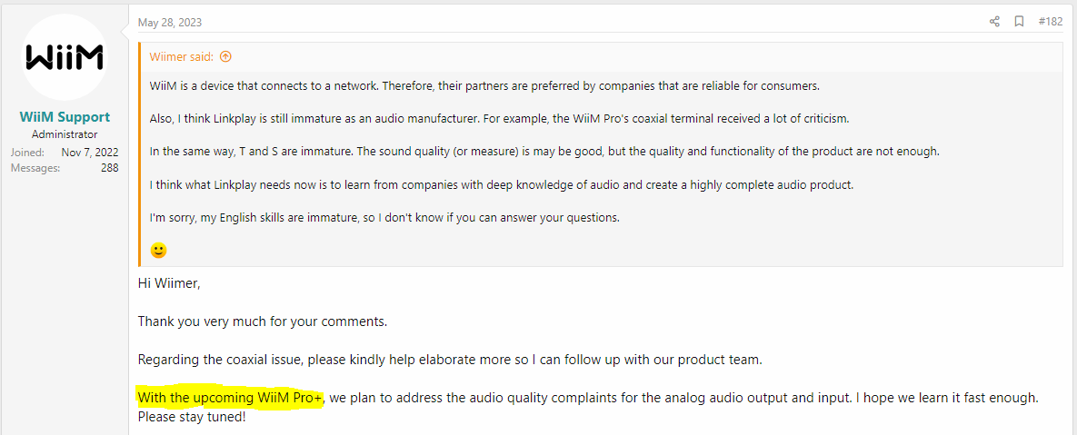Jump to original post via up-arrow icon
The image size is (1077, 435).
(x=225, y=57)
